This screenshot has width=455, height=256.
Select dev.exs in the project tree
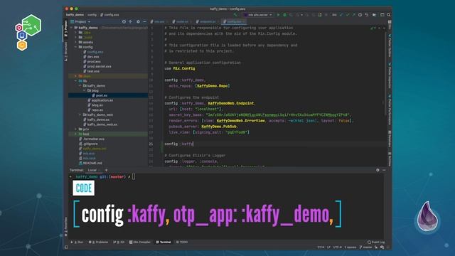pyautogui.click(x=93, y=57)
